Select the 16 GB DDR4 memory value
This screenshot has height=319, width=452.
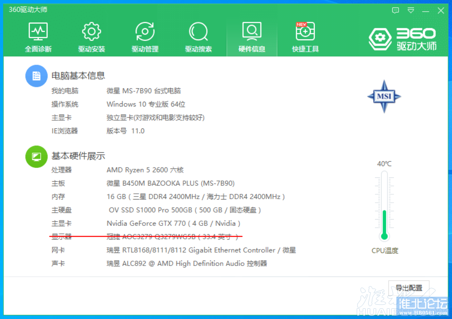pos(196,197)
